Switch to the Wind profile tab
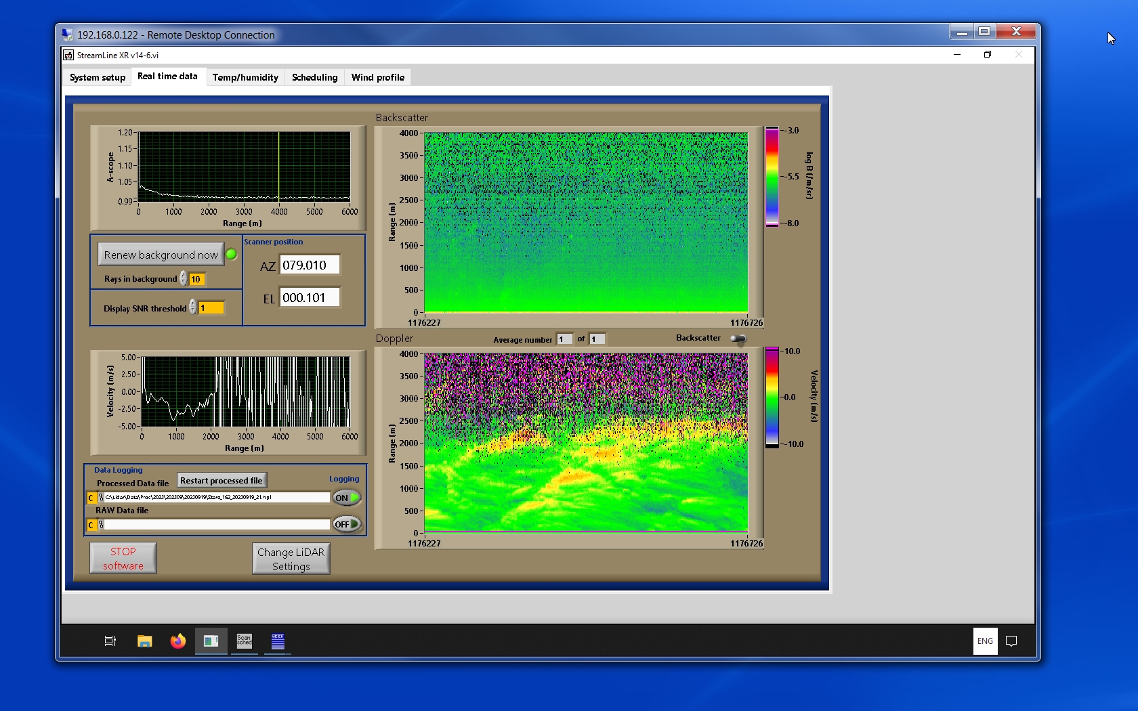Screen dimensions: 1138x711 coord(377,77)
